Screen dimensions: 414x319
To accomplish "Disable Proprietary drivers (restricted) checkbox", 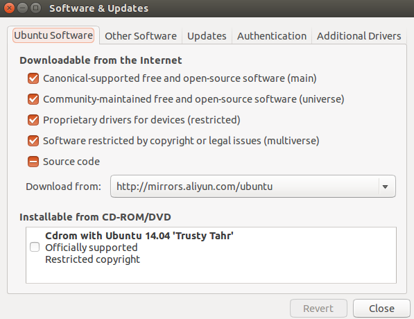I will click(33, 120).
